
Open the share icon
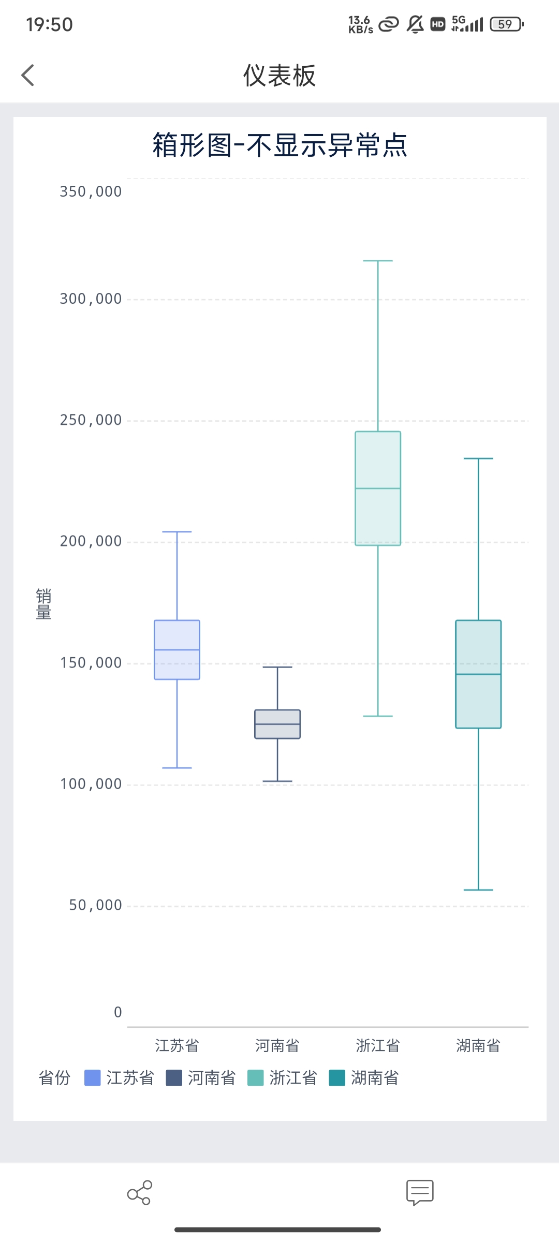[139, 1192]
